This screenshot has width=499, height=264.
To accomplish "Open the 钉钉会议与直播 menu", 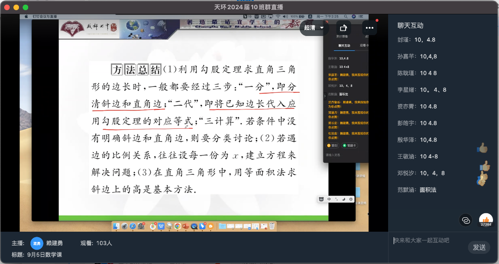I will pyautogui.click(x=44, y=16).
